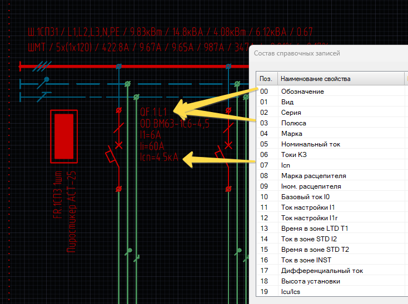
Task: Select row 12 Ток настройки I1r
Action: pos(332,218)
